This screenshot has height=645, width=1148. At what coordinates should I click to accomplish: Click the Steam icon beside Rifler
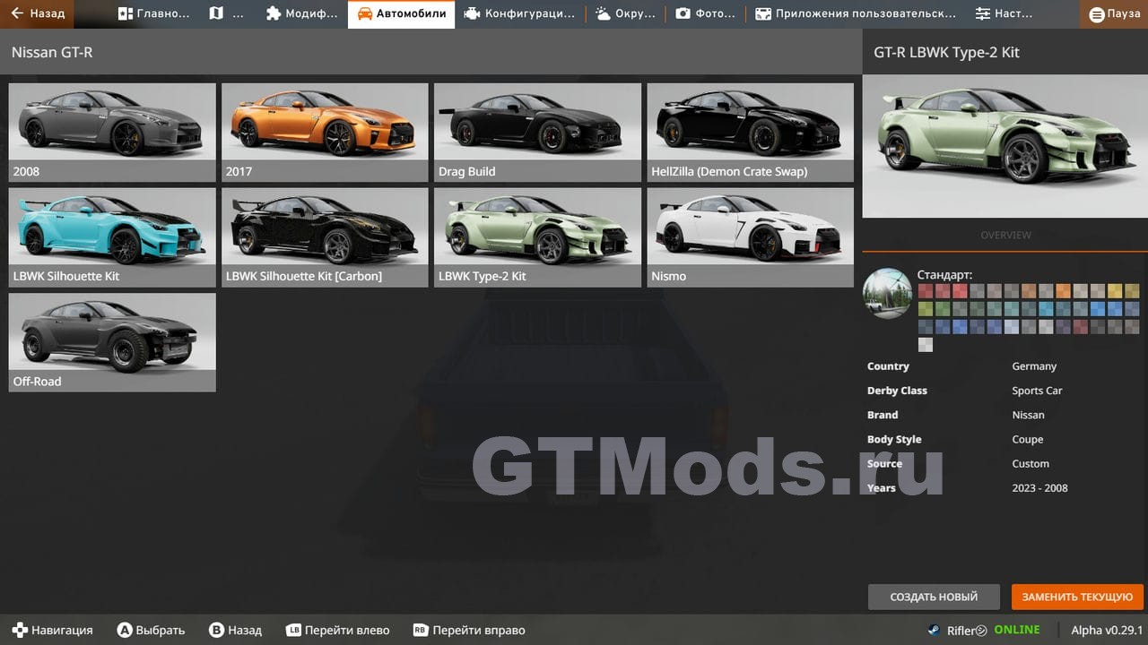tap(935, 630)
